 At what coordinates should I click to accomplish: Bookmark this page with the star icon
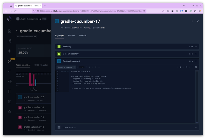(x=144, y=11)
